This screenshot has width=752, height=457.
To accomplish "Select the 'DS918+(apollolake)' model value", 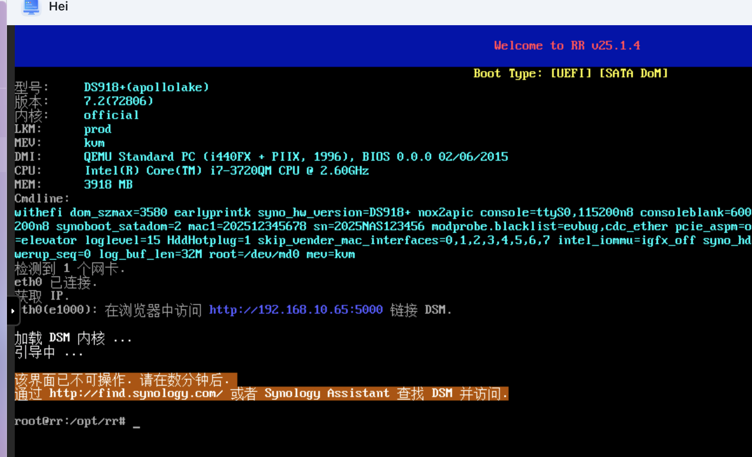I will [146, 87].
